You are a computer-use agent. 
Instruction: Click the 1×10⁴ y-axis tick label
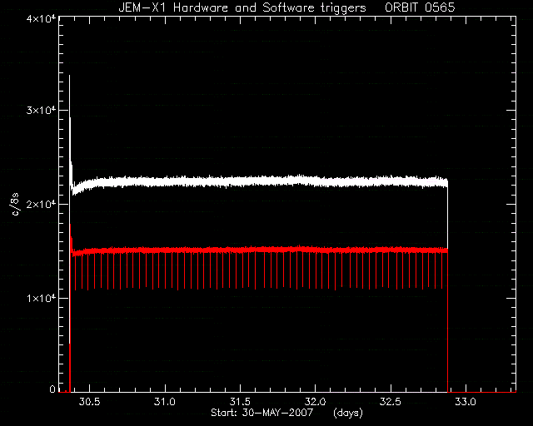(x=41, y=298)
